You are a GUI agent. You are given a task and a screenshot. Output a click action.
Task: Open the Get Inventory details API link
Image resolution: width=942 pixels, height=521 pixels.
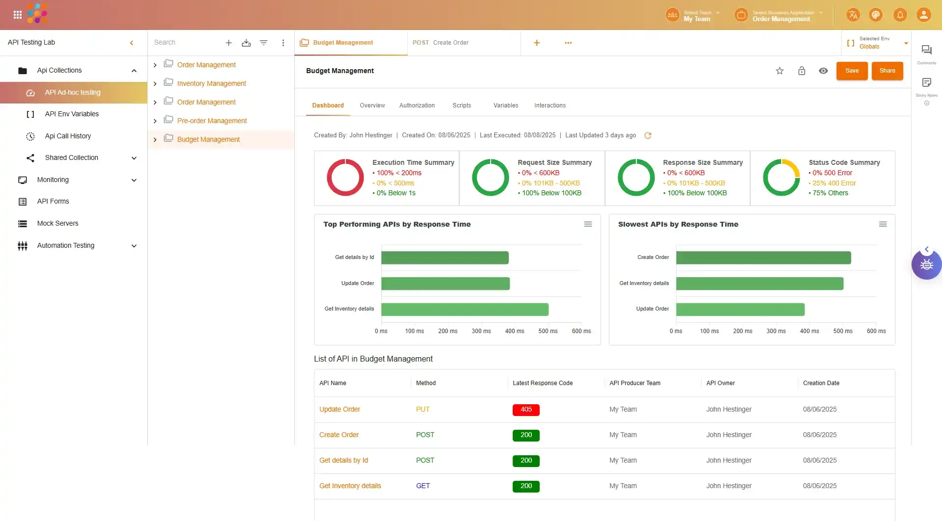tap(350, 486)
